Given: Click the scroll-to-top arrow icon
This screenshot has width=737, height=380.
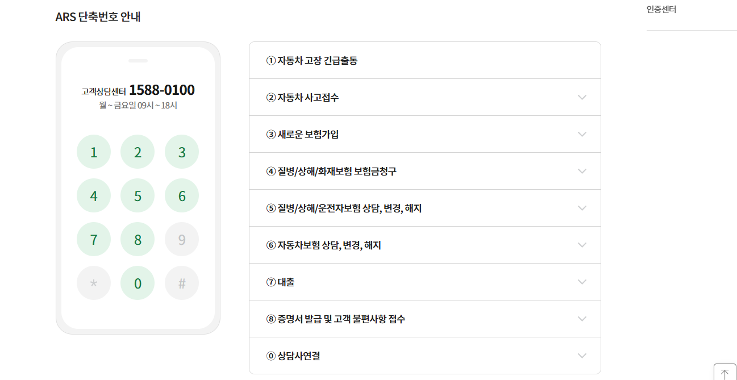Looking at the screenshot, I should [x=724, y=373].
